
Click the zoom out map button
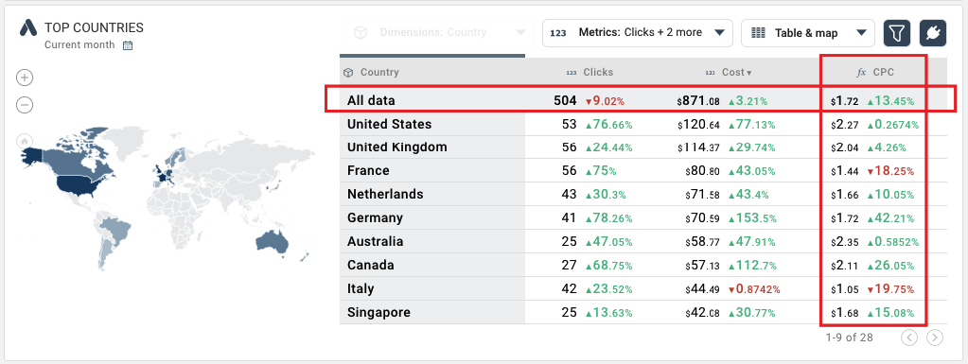tap(25, 105)
